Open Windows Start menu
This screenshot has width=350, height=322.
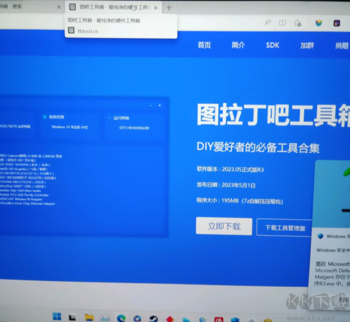[x=57, y=316]
